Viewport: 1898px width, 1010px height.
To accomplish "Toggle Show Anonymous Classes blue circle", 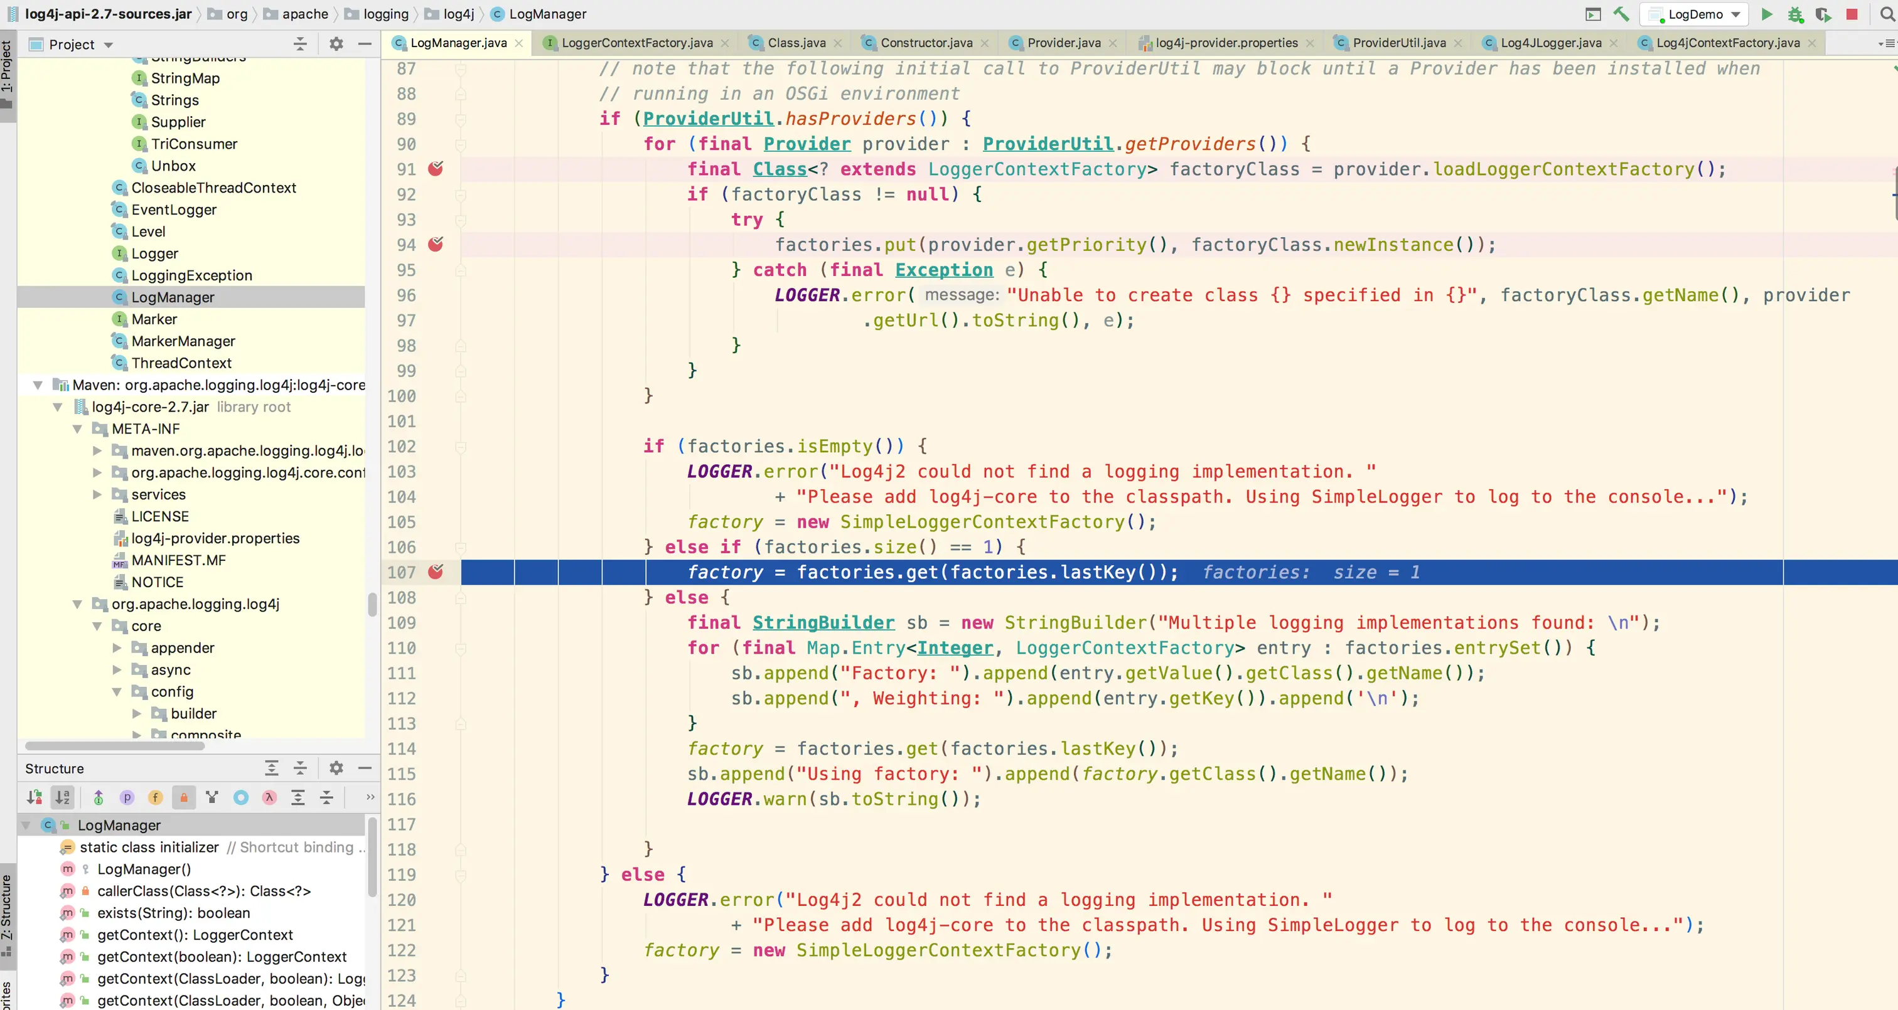I will coord(241,797).
